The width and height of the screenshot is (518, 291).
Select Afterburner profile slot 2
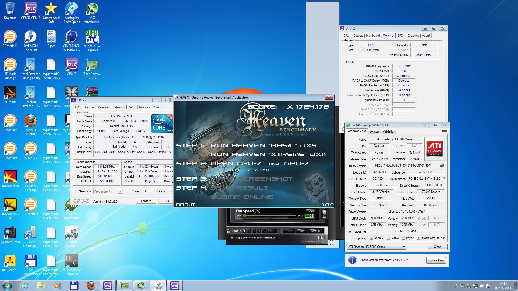click(249, 231)
